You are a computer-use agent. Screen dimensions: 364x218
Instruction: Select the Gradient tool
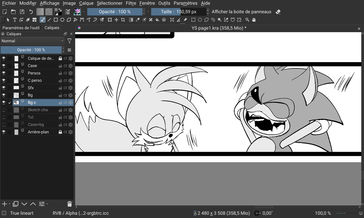point(131,20)
